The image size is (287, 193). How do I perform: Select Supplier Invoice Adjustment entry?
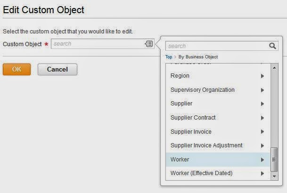pos(206,145)
